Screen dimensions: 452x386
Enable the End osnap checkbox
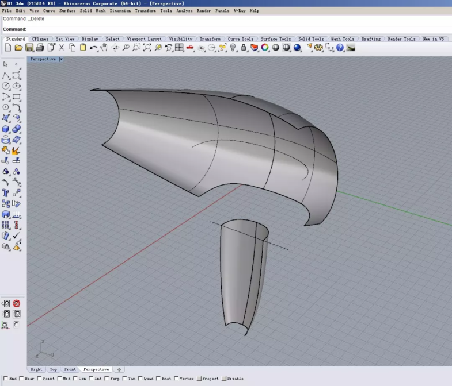[6, 379]
